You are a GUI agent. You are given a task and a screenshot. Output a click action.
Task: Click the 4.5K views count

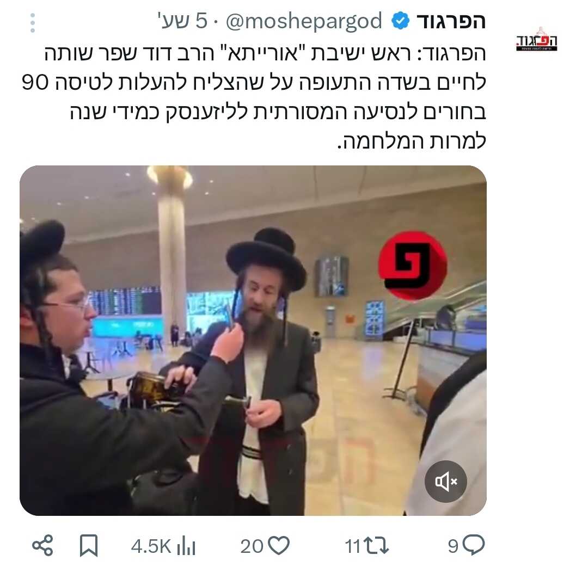pos(151,546)
